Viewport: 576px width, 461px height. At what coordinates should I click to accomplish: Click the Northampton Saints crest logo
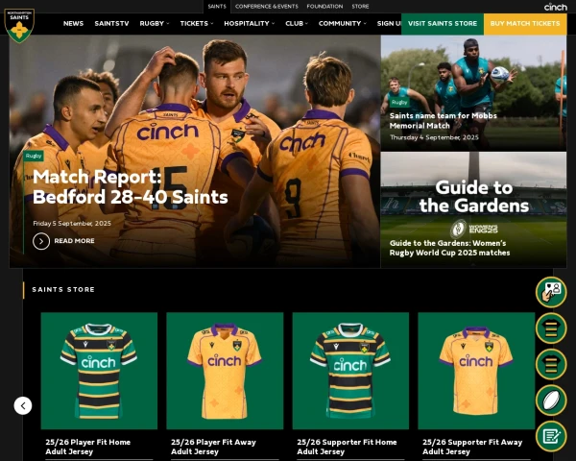click(19, 25)
